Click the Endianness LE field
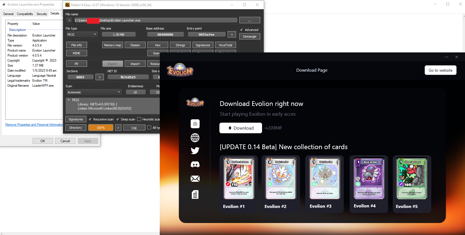The width and height of the screenshot is (465, 235). click(135, 92)
